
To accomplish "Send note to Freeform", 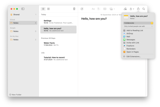I will click(138, 46).
